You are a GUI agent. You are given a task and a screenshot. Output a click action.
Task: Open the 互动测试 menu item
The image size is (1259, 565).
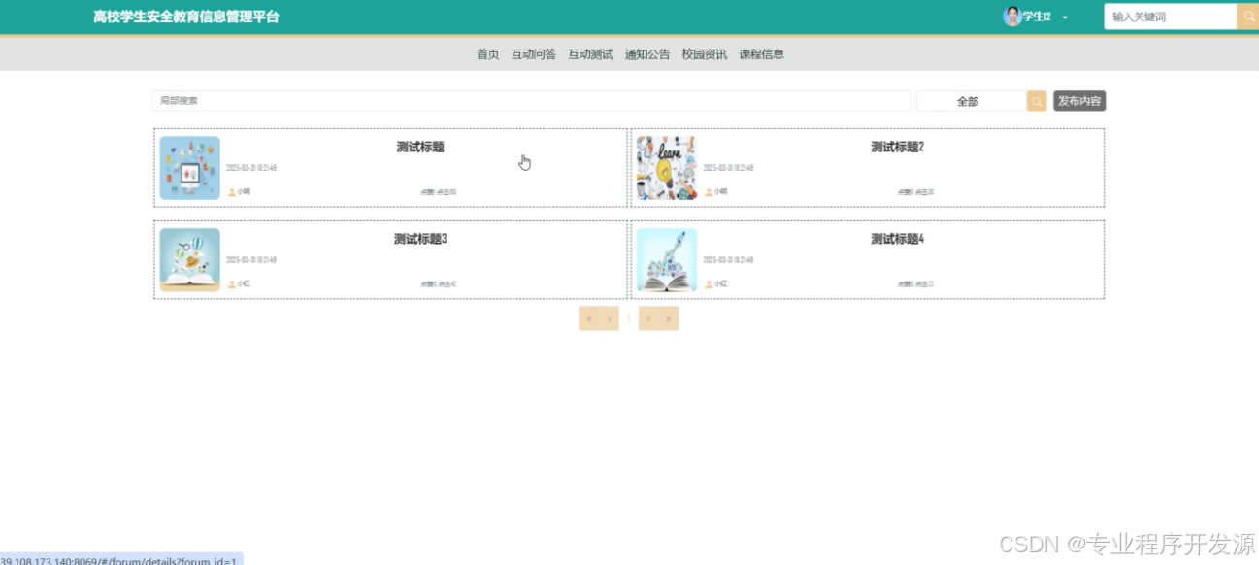coord(590,54)
